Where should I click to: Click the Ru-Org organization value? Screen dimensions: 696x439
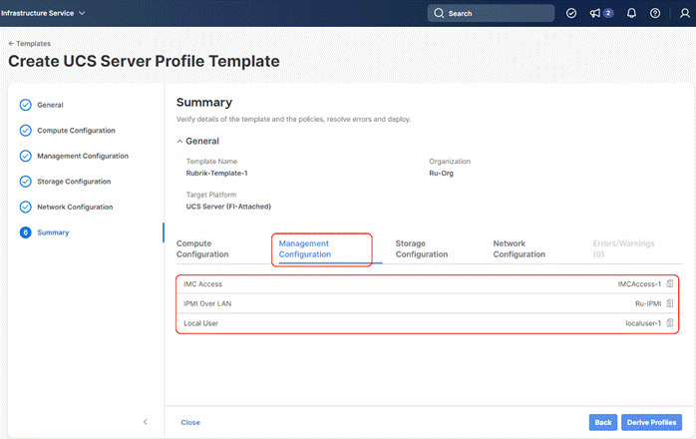coord(441,174)
